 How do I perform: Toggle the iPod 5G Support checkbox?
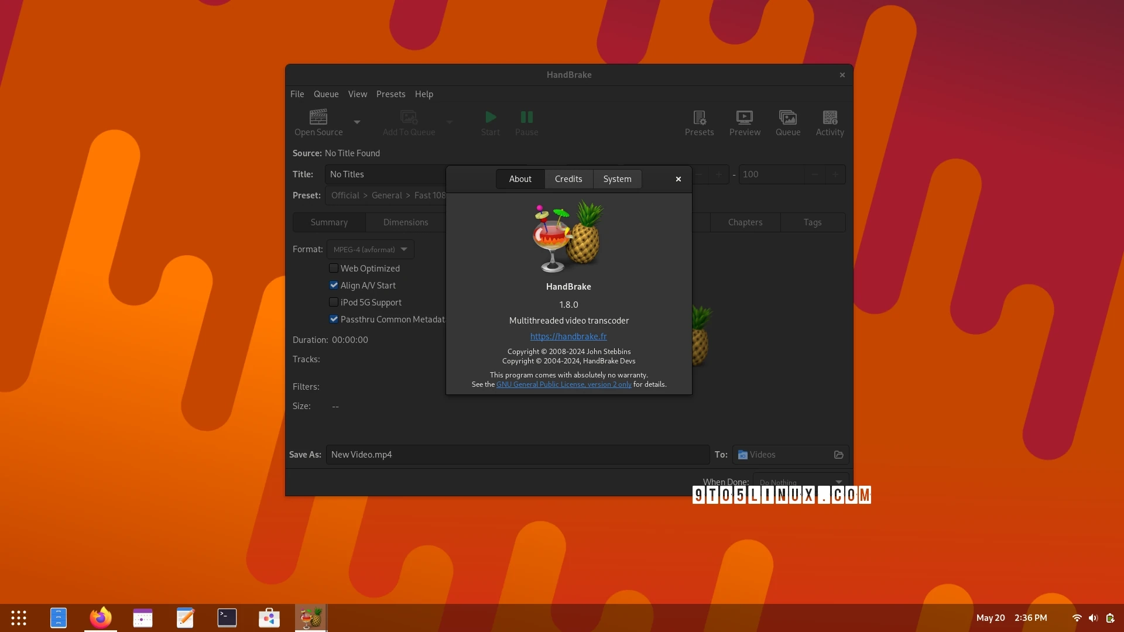[x=334, y=302]
